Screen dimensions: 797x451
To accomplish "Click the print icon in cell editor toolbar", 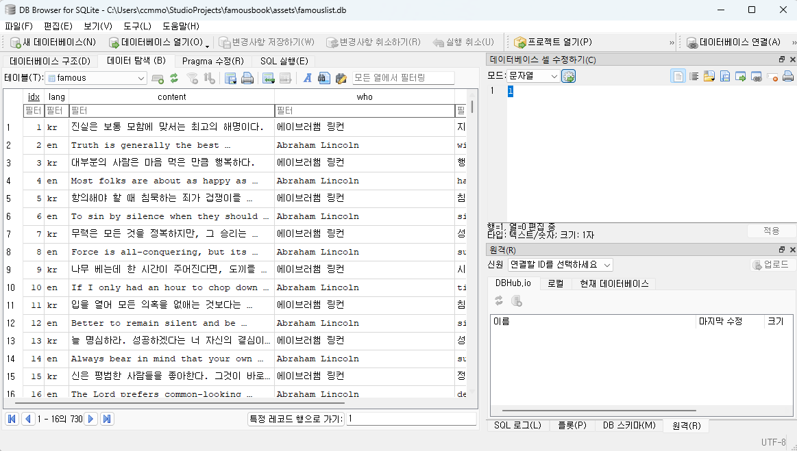I will 788,77.
